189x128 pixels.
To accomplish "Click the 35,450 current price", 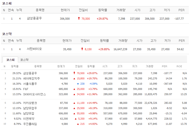I will (67, 49).
